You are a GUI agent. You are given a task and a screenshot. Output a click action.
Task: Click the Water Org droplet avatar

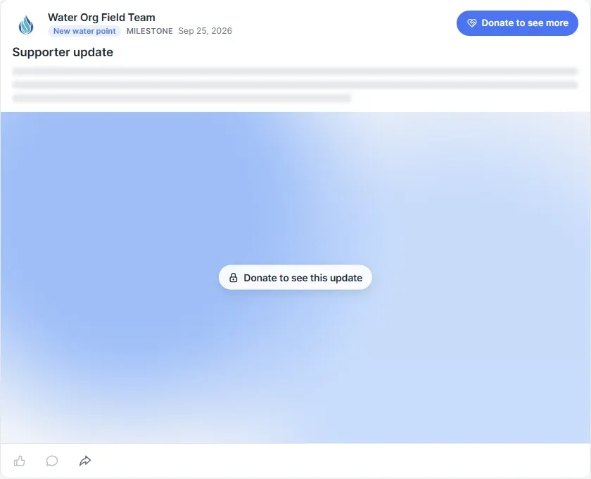pos(26,25)
